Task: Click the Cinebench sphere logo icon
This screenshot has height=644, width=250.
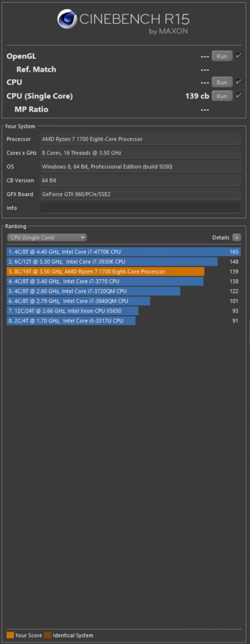Action: (x=67, y=19)
